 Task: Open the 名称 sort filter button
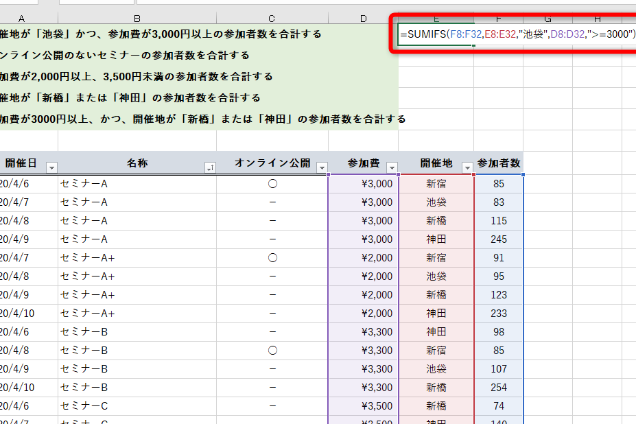(x=210, y=167)
